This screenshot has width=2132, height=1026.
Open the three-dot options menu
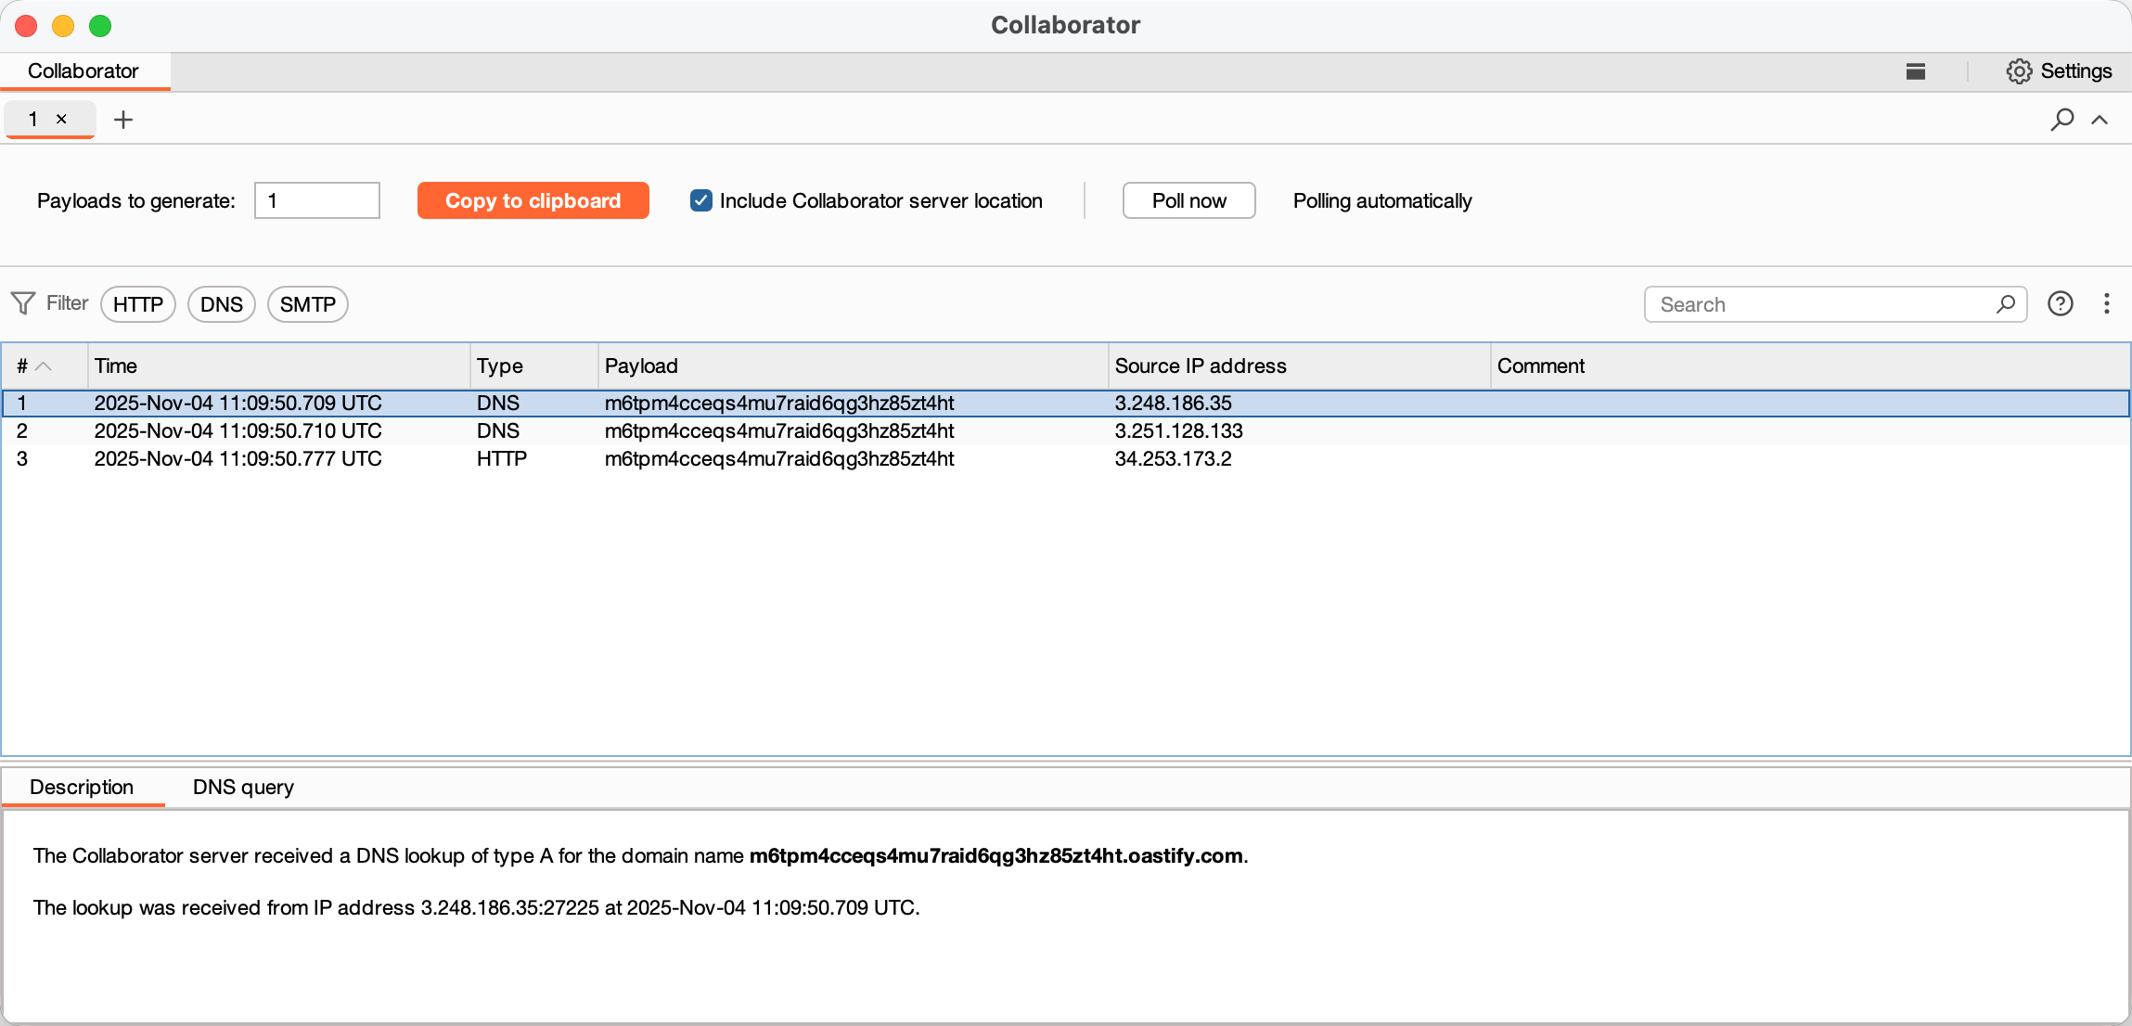click(2106, 303)
